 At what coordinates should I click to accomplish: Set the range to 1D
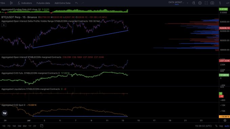(x=4, y=126)
